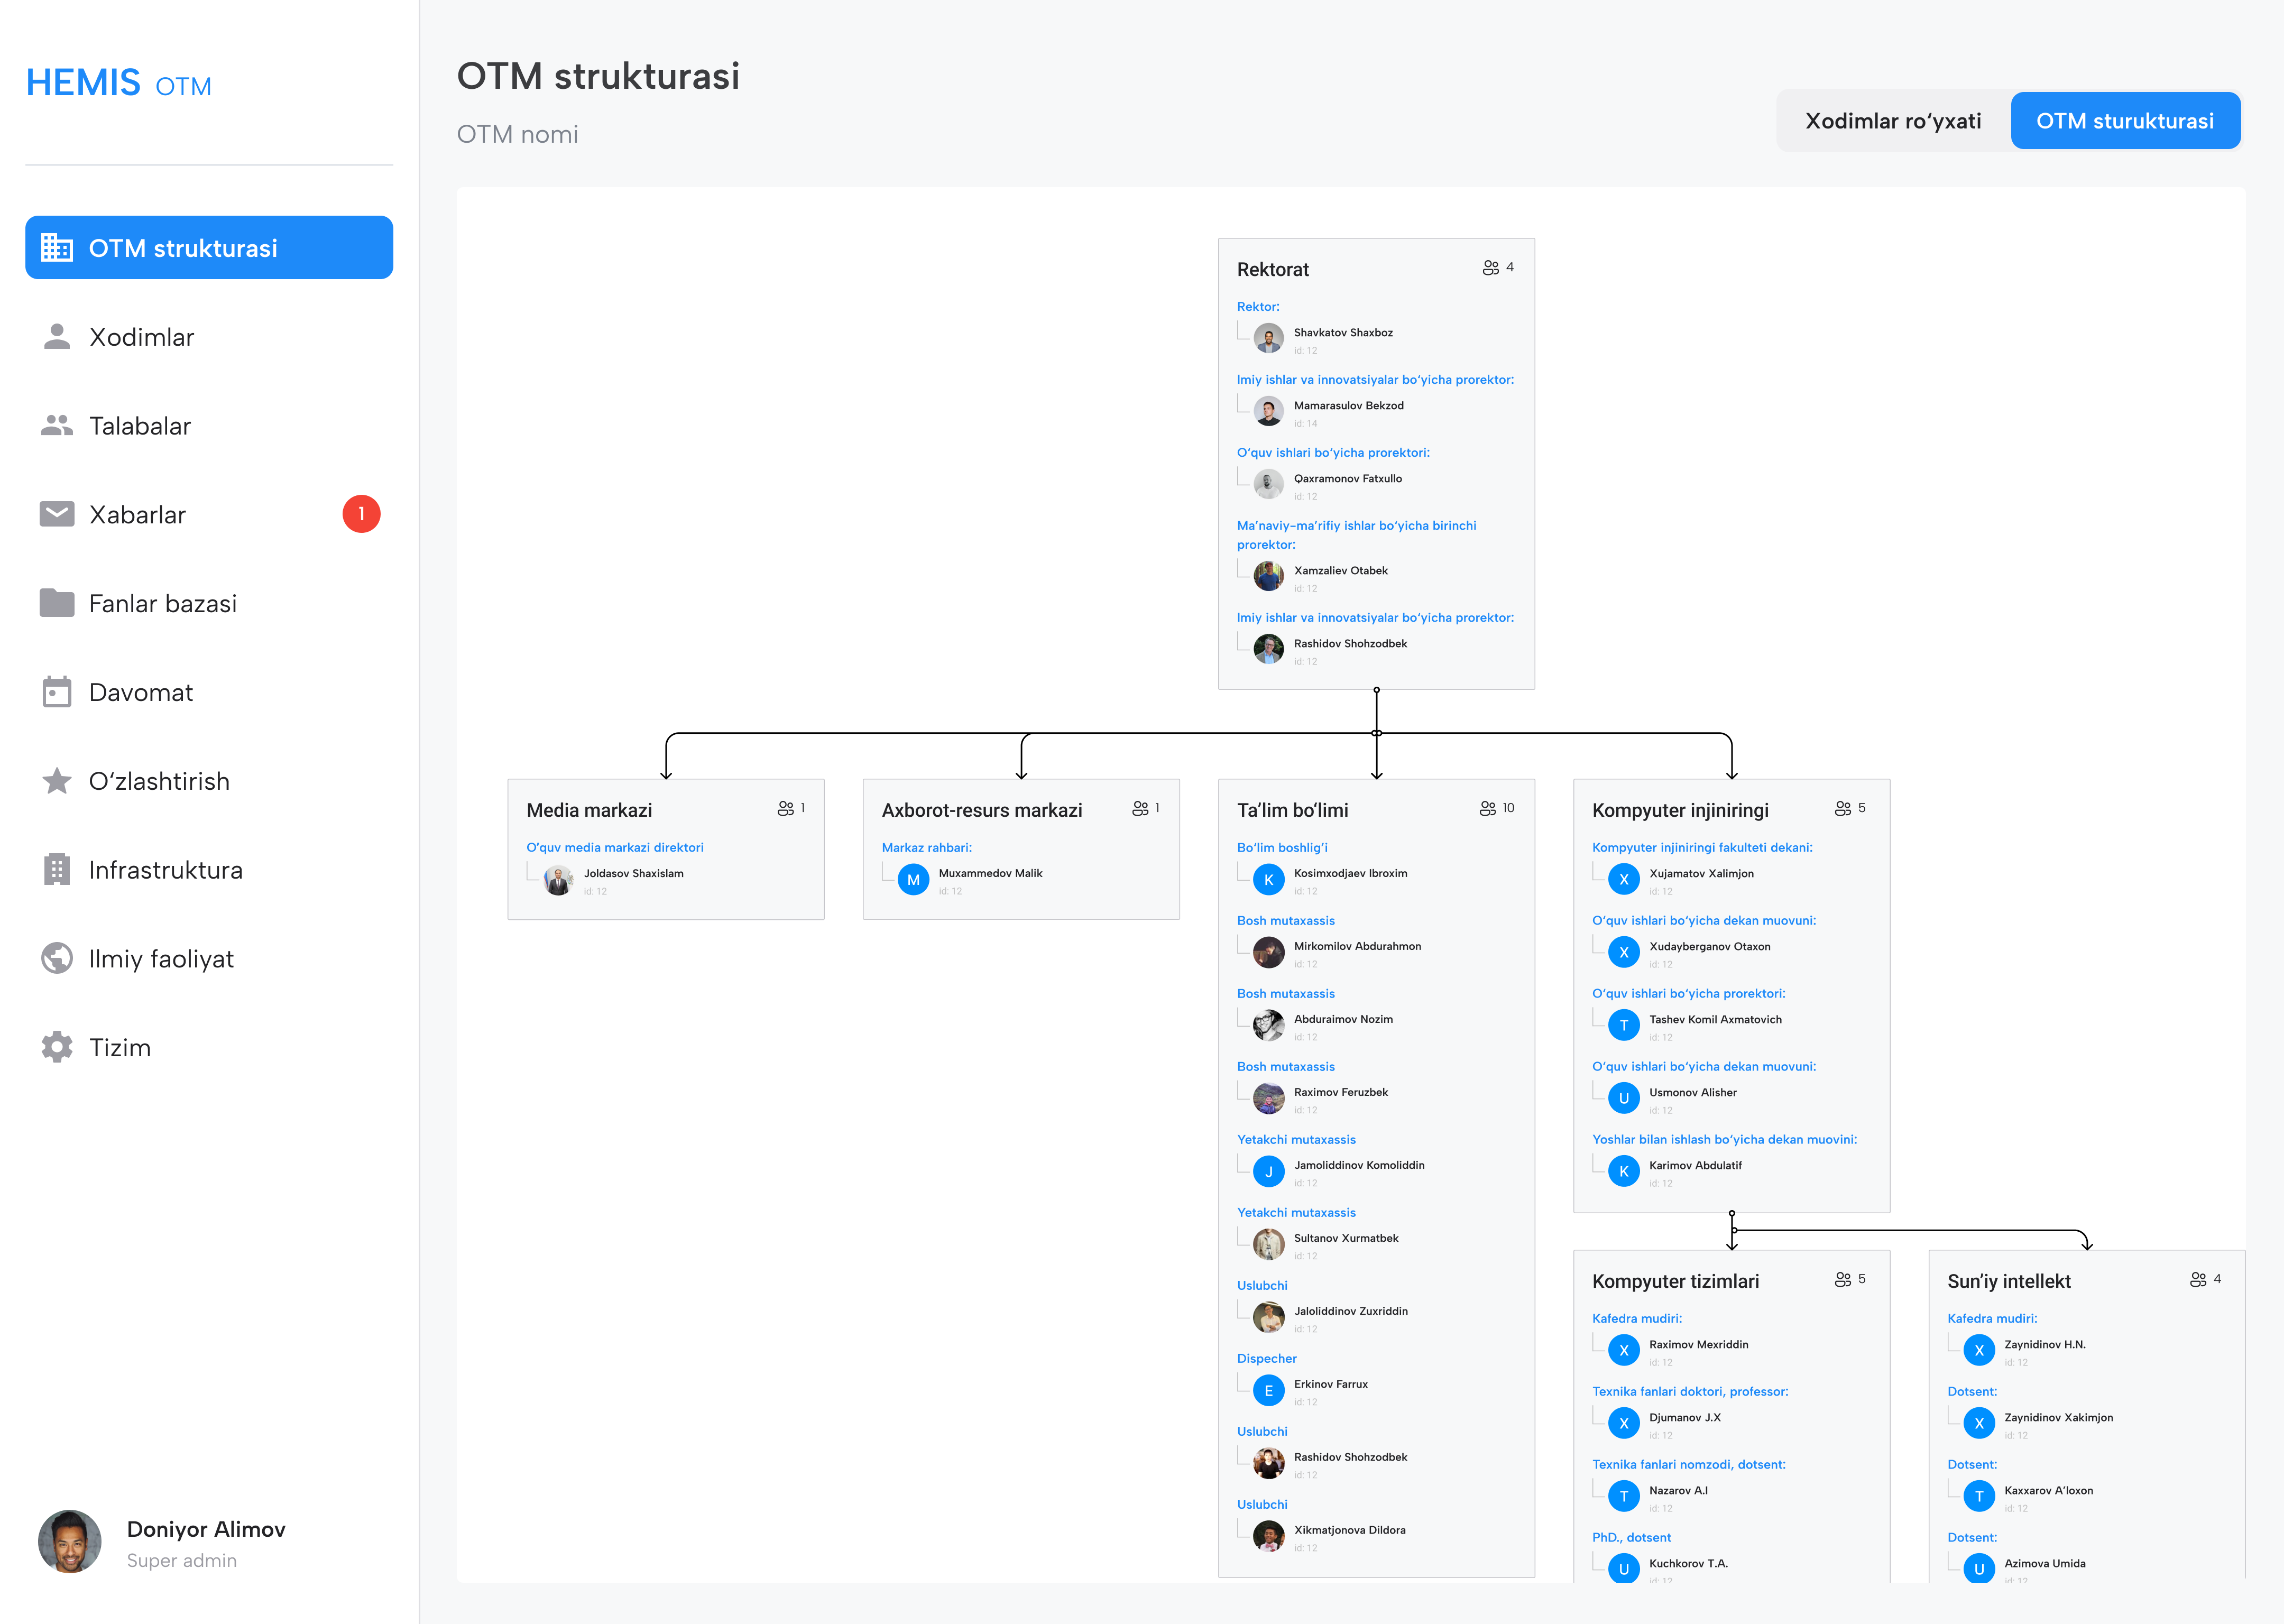
Task: Click Mamarasulov Bekzod's avatar photo
Action: tap(1269, 412)
